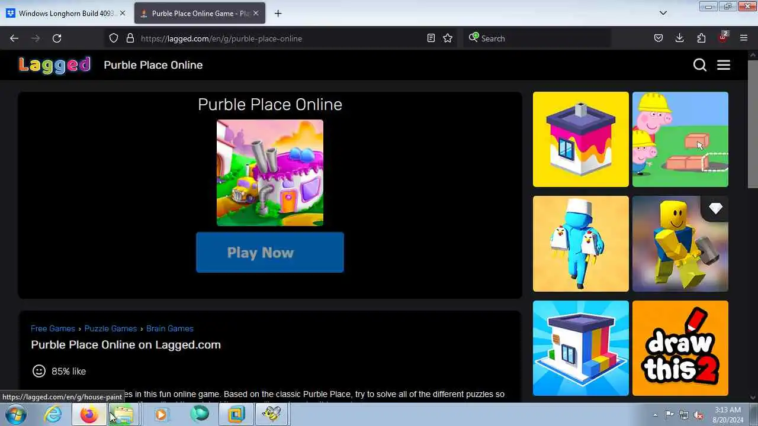
Task: Open the Lagged hamburger menu
Action: [724, 65]
